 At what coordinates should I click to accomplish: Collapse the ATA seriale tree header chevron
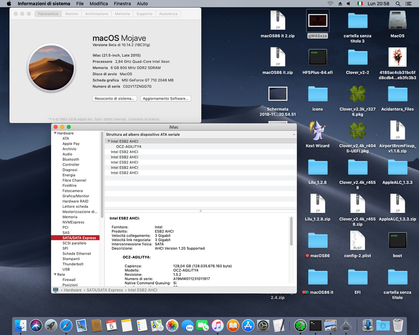[294, 134]
